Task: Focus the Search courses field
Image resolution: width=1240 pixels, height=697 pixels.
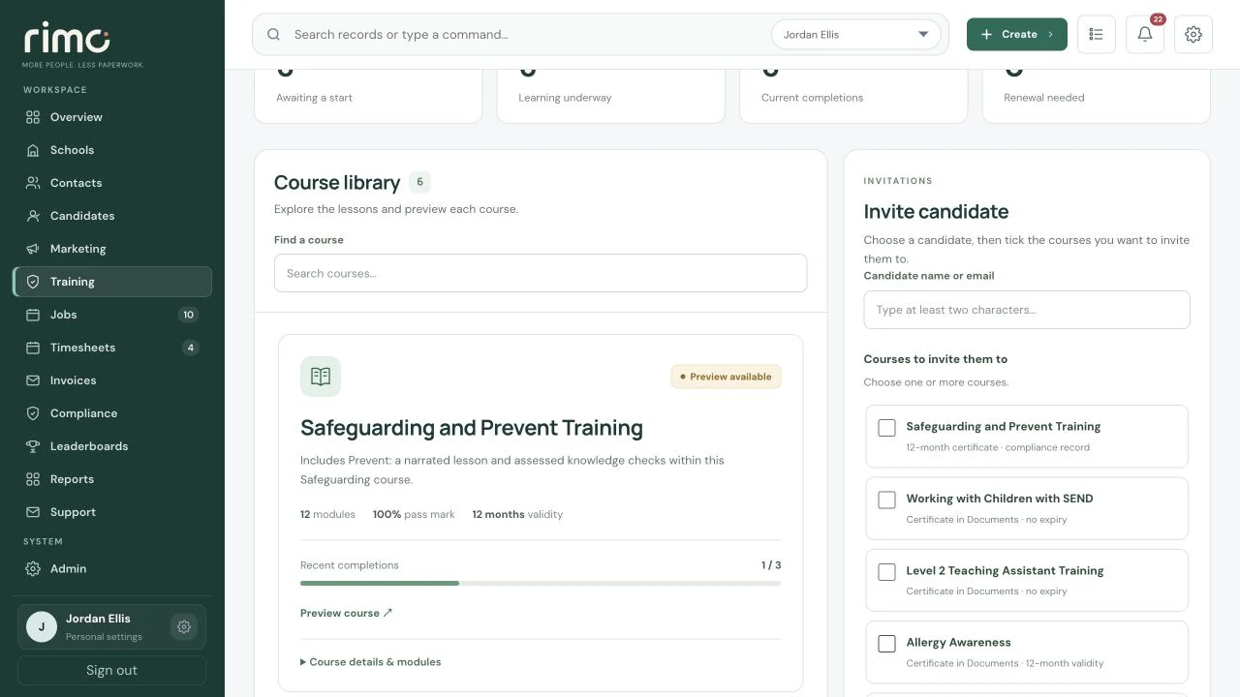Action: point(541,273)
